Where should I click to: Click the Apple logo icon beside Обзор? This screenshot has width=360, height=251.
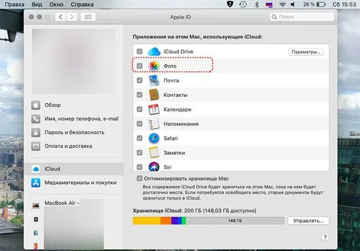tap(36, 105)
